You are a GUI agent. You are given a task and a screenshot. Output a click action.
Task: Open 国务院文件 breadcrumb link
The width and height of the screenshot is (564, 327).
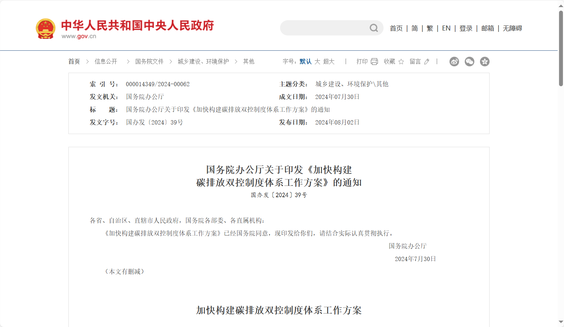[150, 62]
